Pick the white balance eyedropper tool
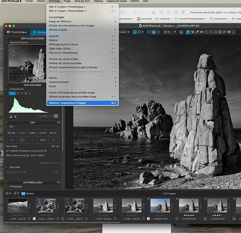Screen dimensions: 241x233 tap(197, 32)
